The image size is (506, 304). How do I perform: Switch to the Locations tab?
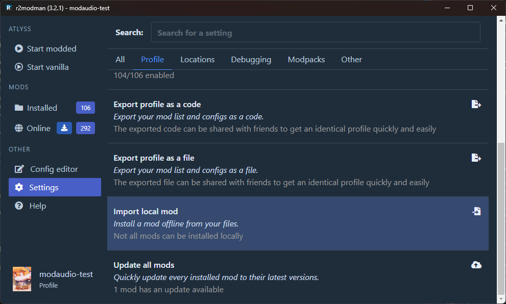click(x=197, y=60)
